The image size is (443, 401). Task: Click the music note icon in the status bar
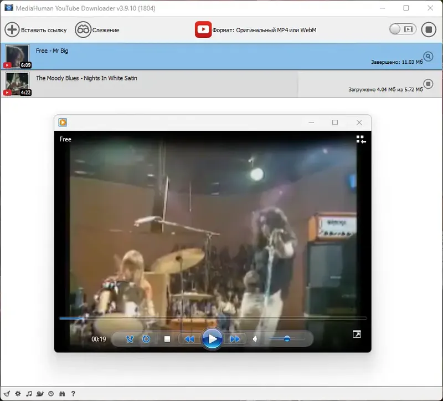[29, 394]
